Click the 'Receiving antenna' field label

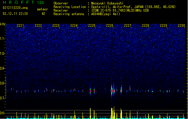[x=69, y=14]
